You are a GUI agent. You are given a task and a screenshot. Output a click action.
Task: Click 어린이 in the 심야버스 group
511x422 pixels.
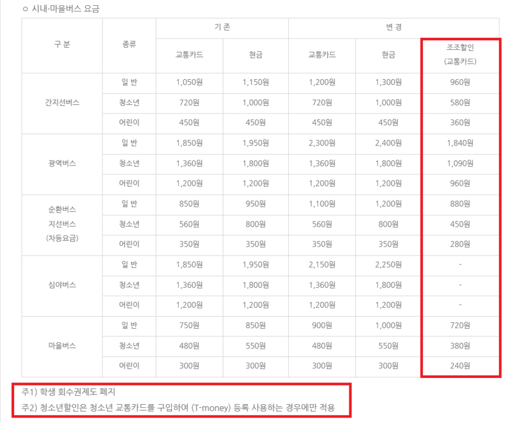[129, 305]
